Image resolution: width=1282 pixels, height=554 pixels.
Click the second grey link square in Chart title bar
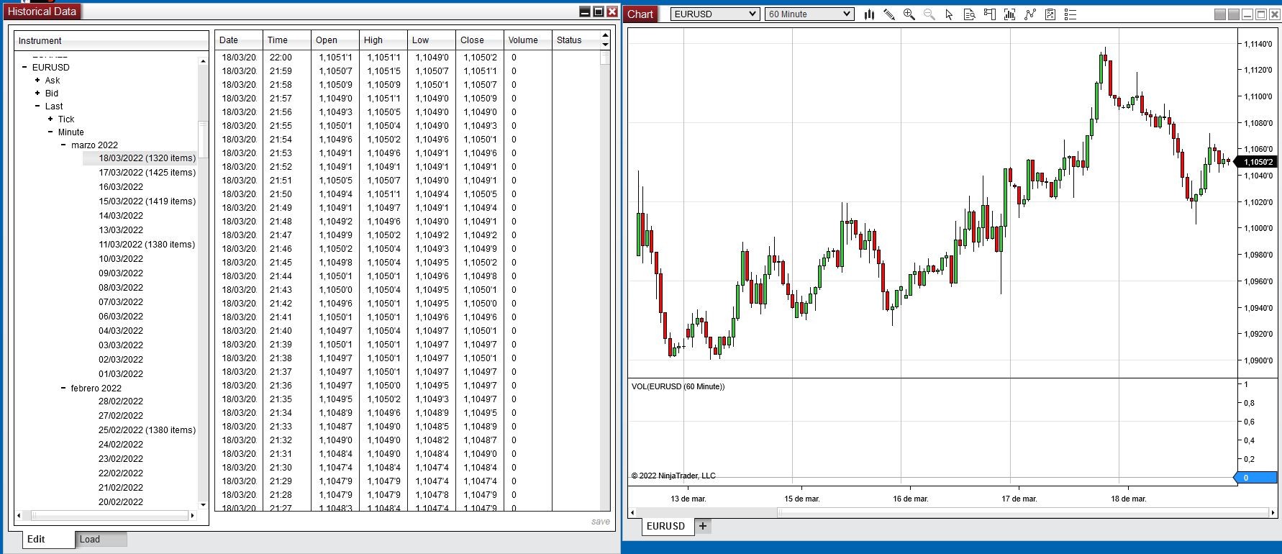1234,14
